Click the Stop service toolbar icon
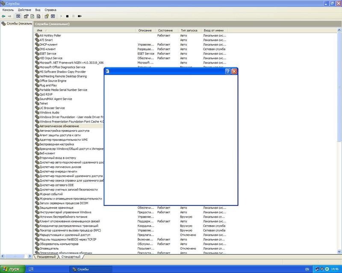 (x=67, y=16)
